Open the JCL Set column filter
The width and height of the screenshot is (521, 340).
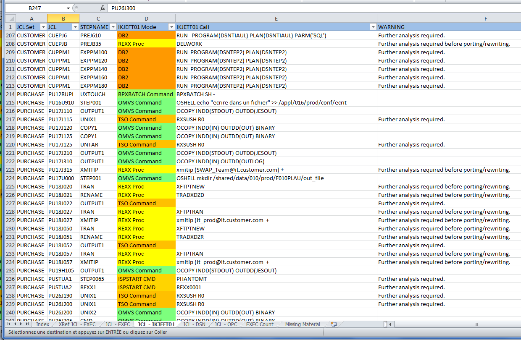(43, 27)
